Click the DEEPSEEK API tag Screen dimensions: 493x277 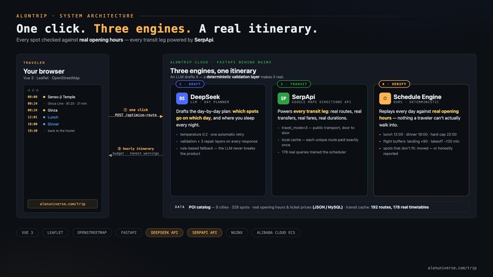pyautogui.click(x=164, y=232)
